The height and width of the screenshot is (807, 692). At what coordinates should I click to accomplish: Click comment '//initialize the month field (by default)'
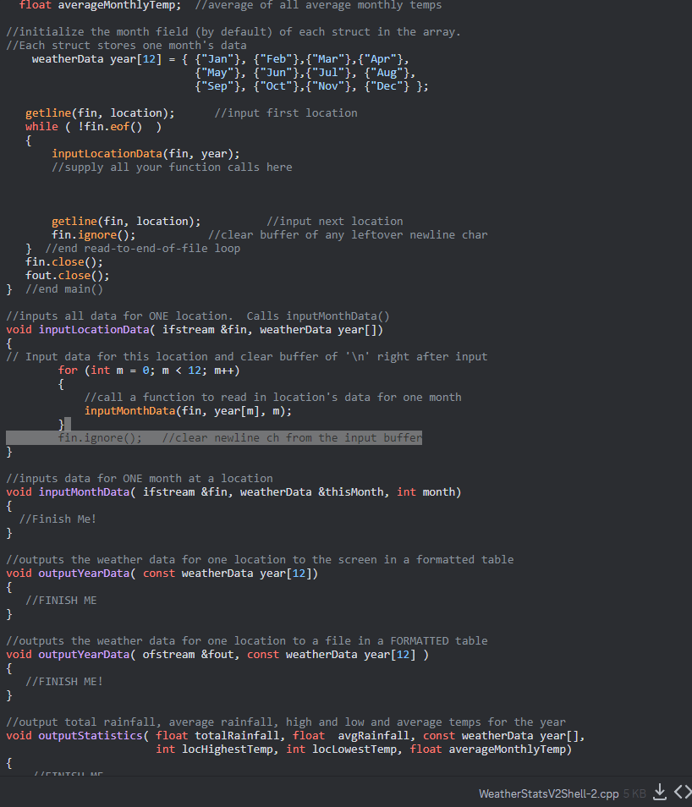[139, 32]
